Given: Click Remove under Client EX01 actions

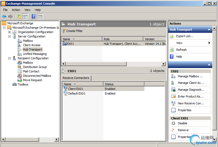Looking at the screenshot, I should coord(183,130).
